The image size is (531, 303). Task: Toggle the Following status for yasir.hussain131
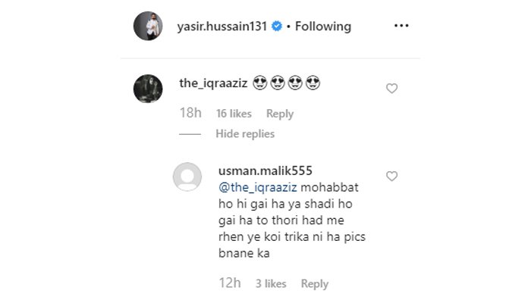pyautogui.click(x=323, y=27)
